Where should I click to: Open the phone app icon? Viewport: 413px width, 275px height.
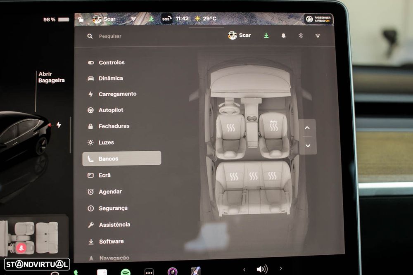point(76,273)
